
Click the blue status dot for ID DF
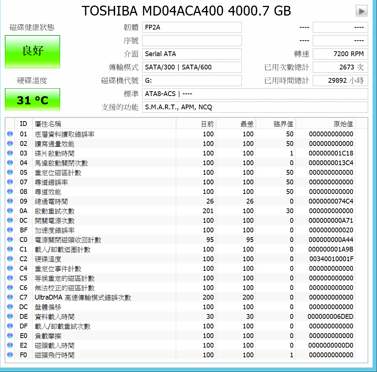(10, 326)
